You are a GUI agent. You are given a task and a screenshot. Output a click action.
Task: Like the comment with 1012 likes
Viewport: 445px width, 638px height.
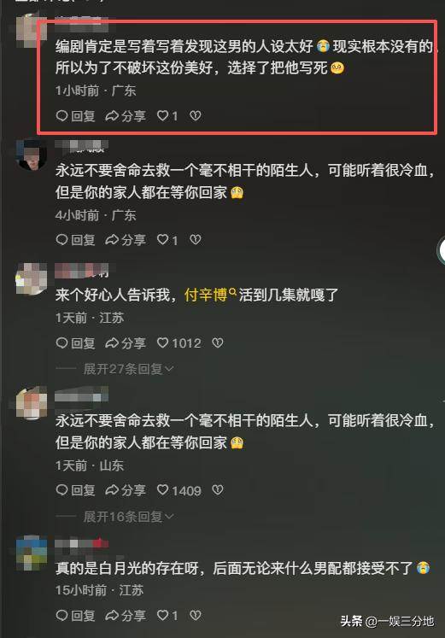179,343
